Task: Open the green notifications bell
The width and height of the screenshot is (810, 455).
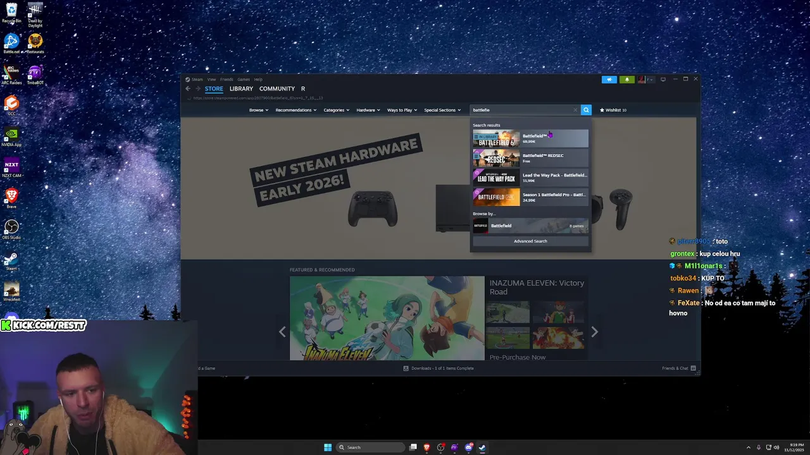Action: click(x=627, y=80)
